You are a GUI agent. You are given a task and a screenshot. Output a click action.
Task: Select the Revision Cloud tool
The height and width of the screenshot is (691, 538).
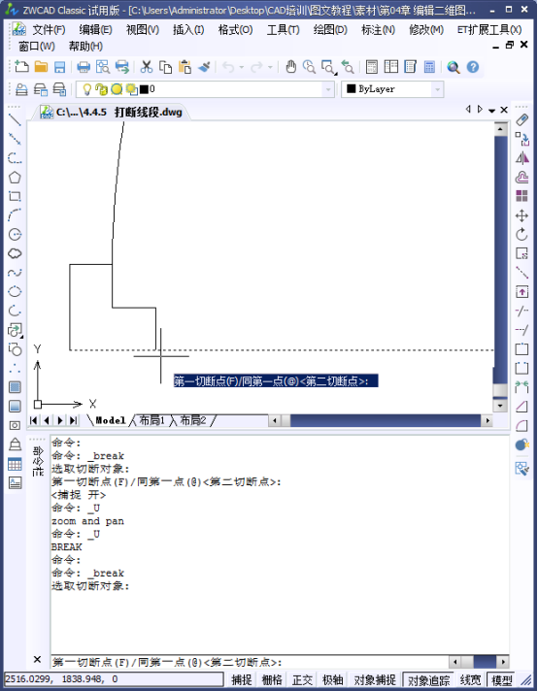pos(15,253)
